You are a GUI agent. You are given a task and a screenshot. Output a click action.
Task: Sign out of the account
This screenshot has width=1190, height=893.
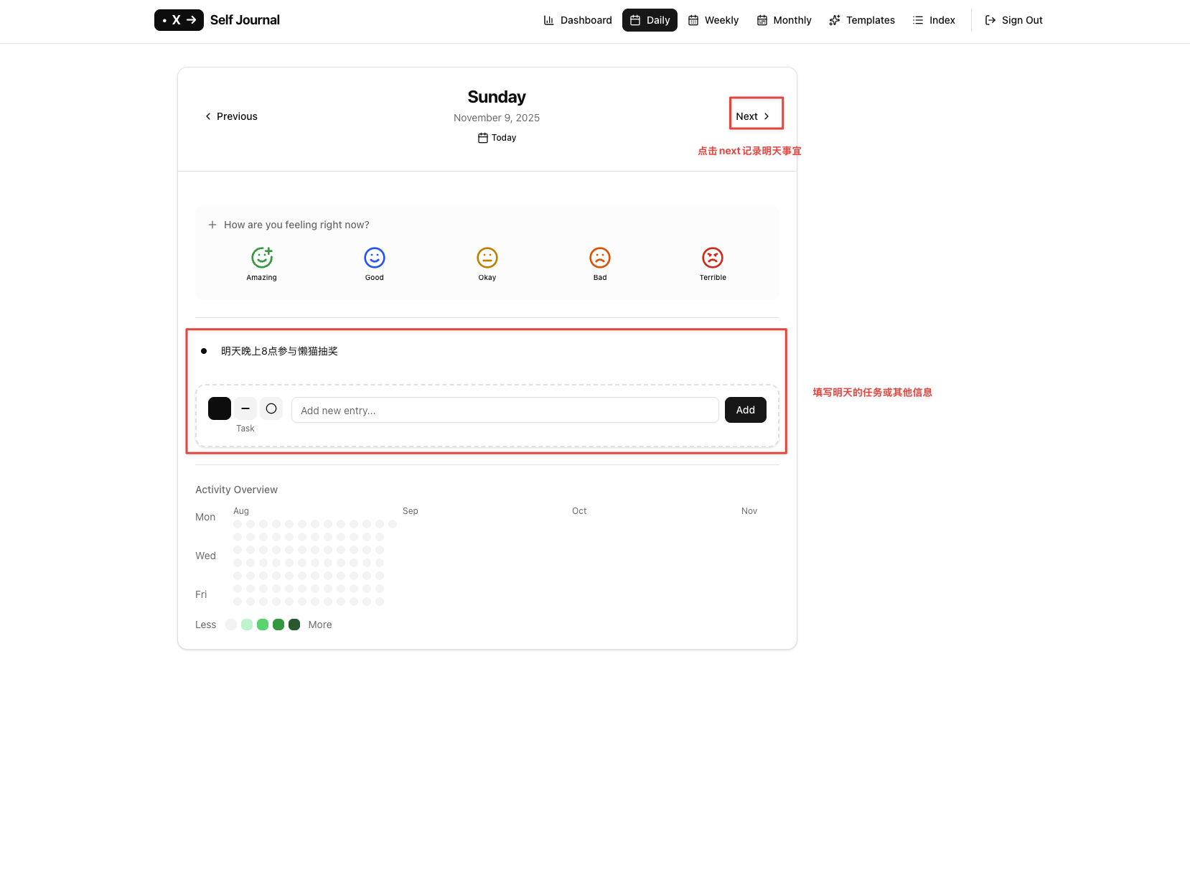(1013, 20)
